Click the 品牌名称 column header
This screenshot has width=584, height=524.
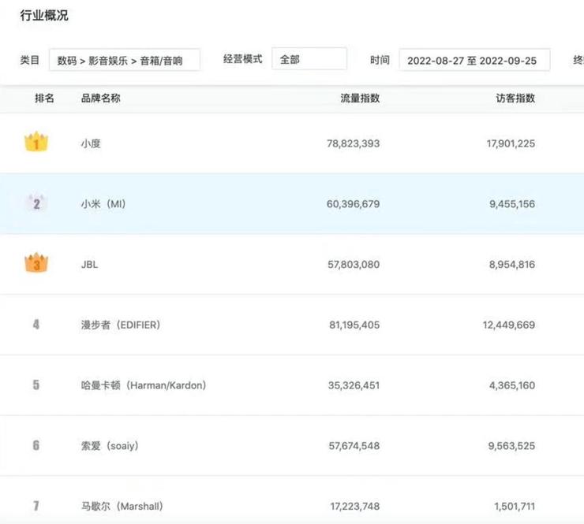(100, 98)
